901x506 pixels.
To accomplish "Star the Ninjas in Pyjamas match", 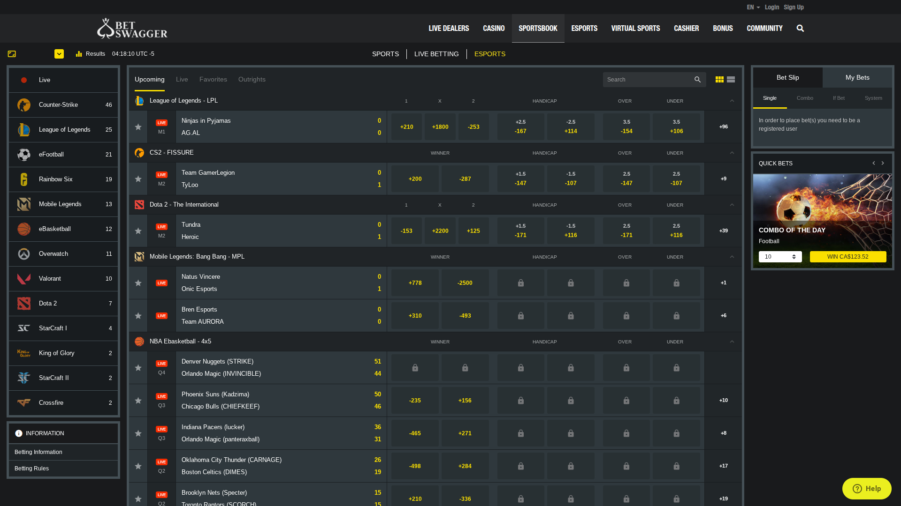I will [138, 126].
